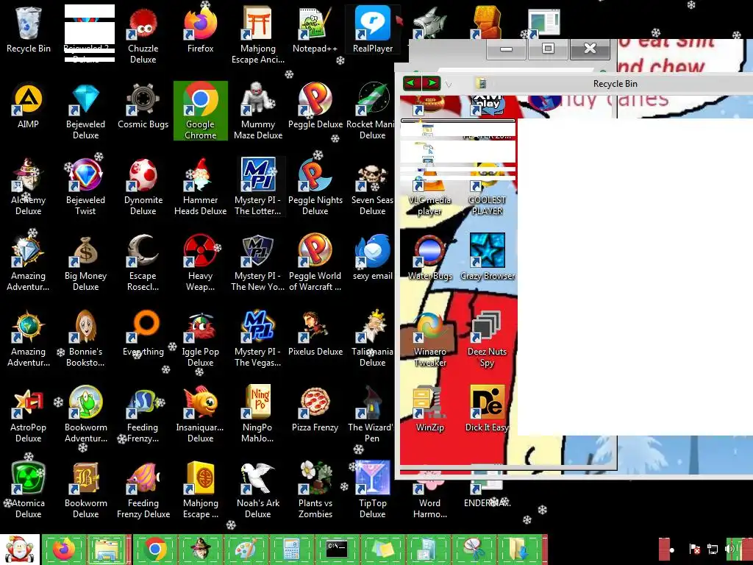The image size is (753, 565).
Task: Select the Water Bugs icon
Action: [x=429, y=257]
